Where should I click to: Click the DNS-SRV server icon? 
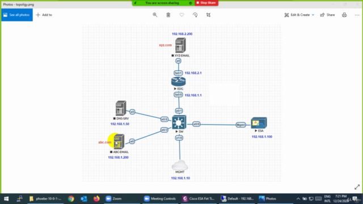(x=121, y=108)
